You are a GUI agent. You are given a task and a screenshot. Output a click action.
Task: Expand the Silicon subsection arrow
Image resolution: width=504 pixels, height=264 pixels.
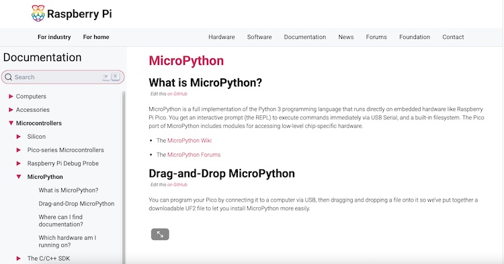pos(19,137)
